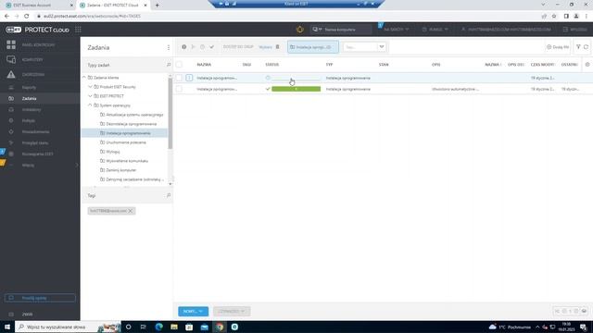Image resolution: width=593 pixels, height=333 pixels.
Task: Open the first row details icon
Action: pyautogui.click(x=189, y=78)
